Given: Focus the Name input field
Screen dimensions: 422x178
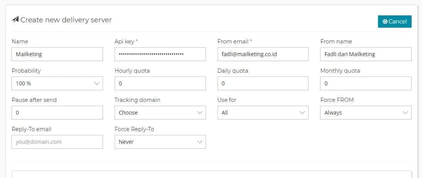Looking at the screenshot, I should click(x=57, y=54).
